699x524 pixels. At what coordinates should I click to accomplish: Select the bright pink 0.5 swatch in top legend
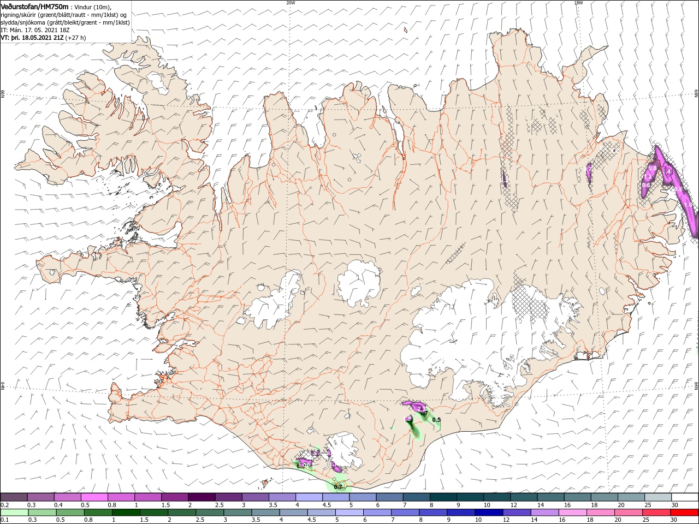(x=94, y=497)
